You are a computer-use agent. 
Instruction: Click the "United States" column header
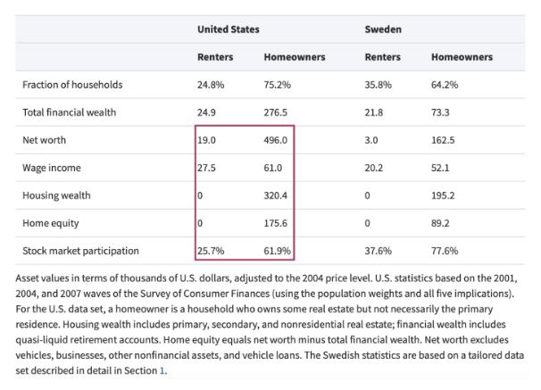coord(228,29)
